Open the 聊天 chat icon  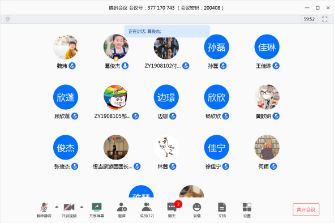coord(172,210)
